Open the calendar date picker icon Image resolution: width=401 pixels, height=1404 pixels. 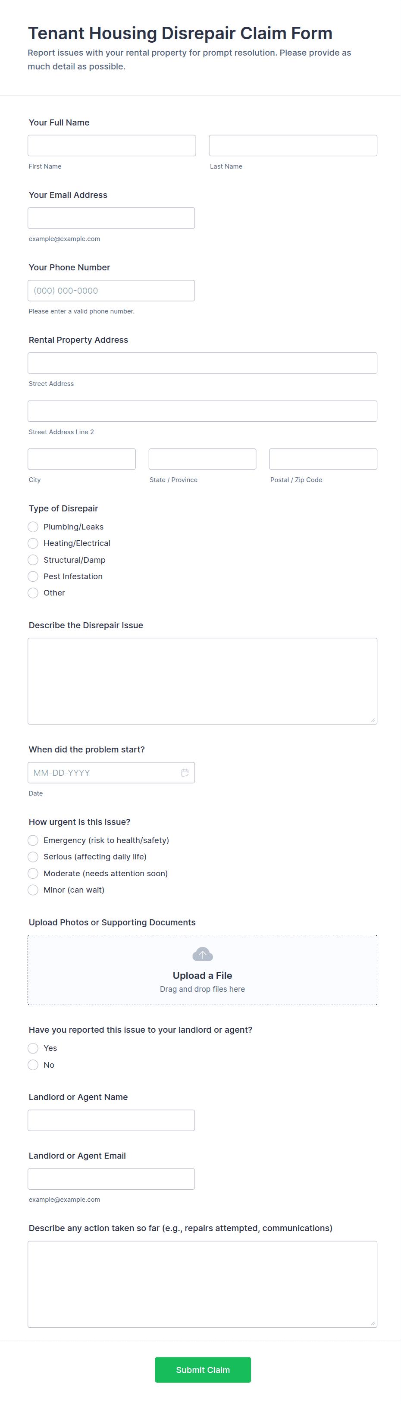pyautogui.click(x=185, y=772)
